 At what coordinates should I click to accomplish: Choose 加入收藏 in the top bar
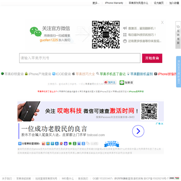click(174, 3)
